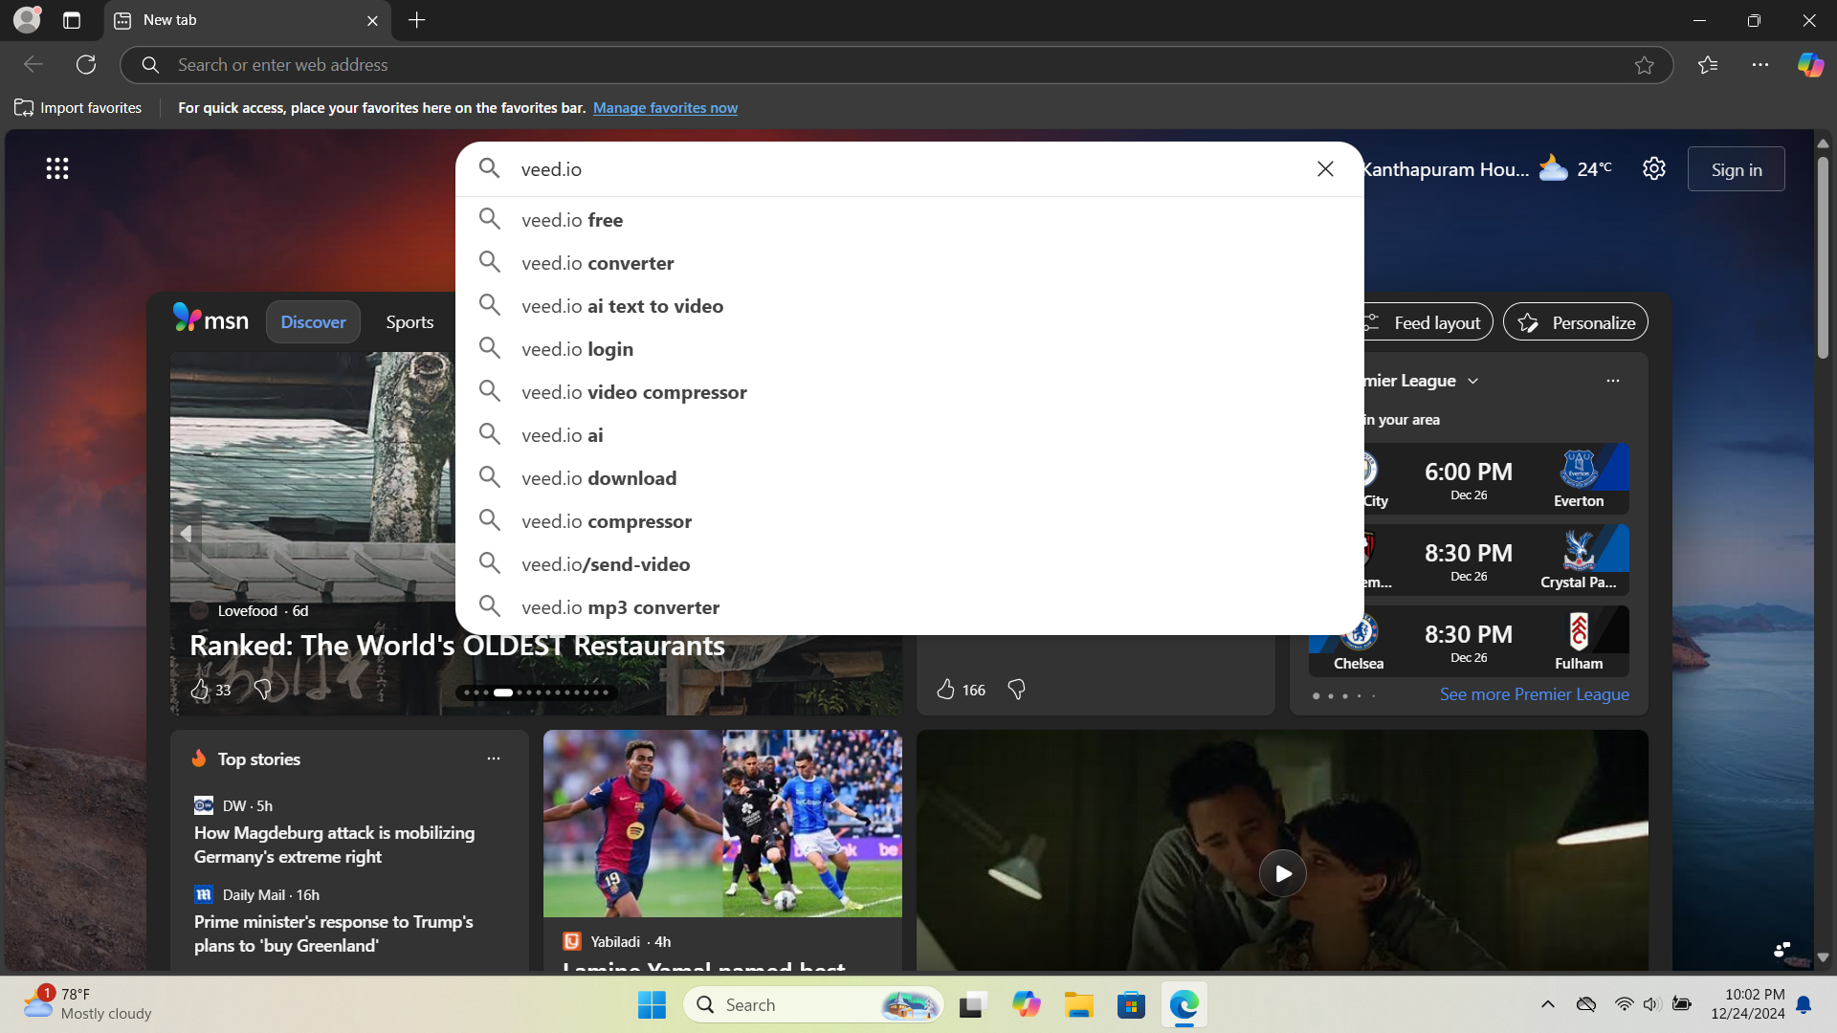The width and height of the screenshot is (1837, 1033).
Task: Select suggestion veed.io login
Action: coord(909,349)
